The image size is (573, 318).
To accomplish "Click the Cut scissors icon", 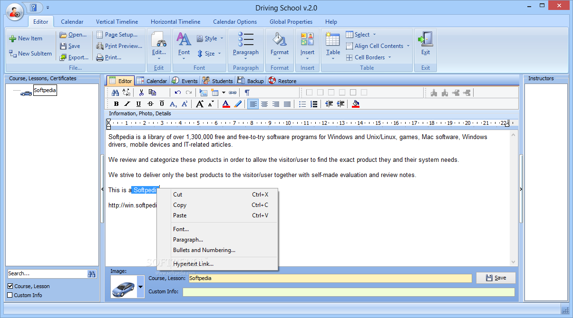I will point(141,93).
